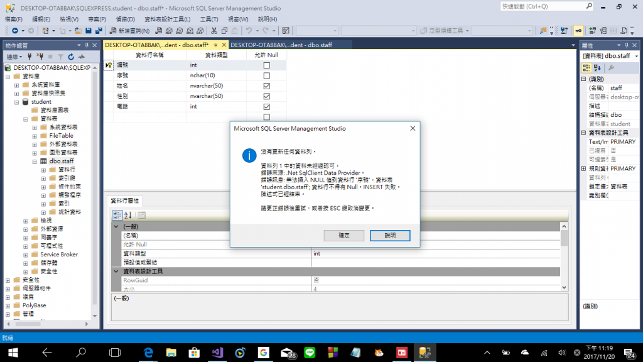Open the 工具(T) menu
The height and width of the screenshot is (362, 643).
click(x=209, y=19)
